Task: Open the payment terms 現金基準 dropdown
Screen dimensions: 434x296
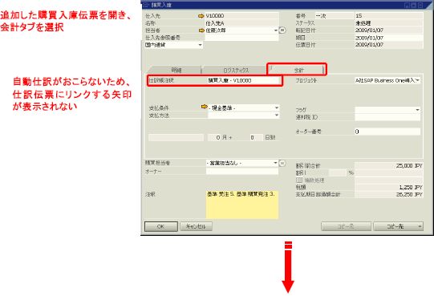Action: coord(277,107)
